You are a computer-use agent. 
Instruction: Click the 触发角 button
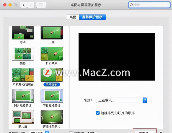(x=145, y=132)
